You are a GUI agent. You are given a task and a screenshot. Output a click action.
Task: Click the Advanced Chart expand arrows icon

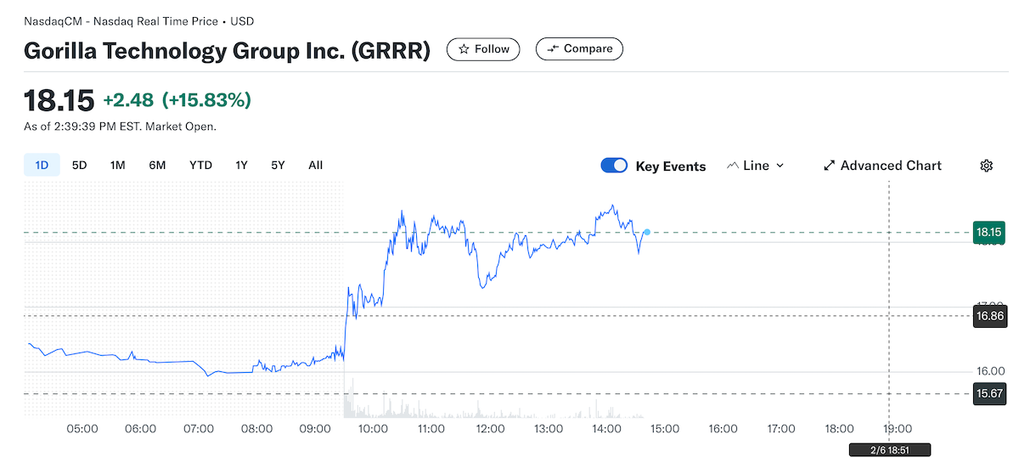[x=830, y=166]
